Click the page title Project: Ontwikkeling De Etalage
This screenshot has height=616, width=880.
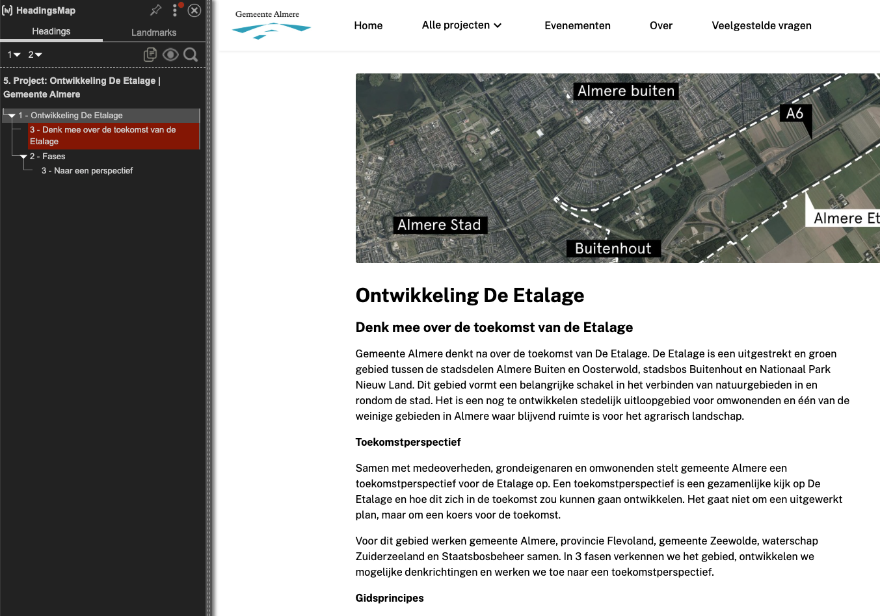click(x=82, y=87)
